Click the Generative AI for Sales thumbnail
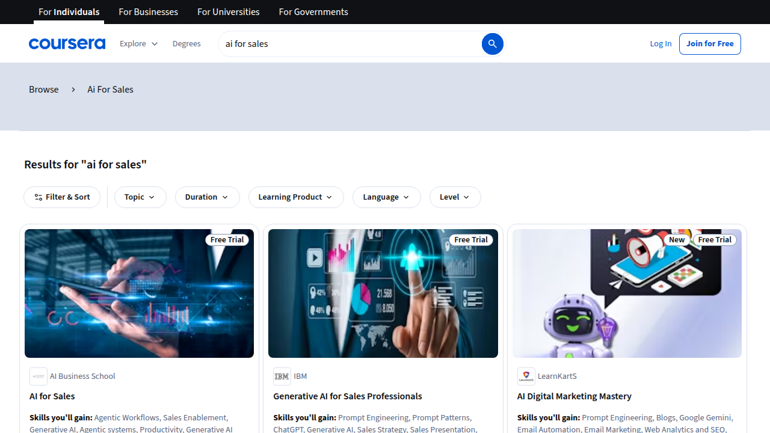Screen dimensions: 770x433 (383, 293)
